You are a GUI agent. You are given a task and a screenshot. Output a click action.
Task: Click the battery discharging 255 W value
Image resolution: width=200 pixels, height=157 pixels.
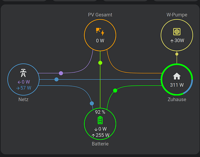(x=103, y=135)
